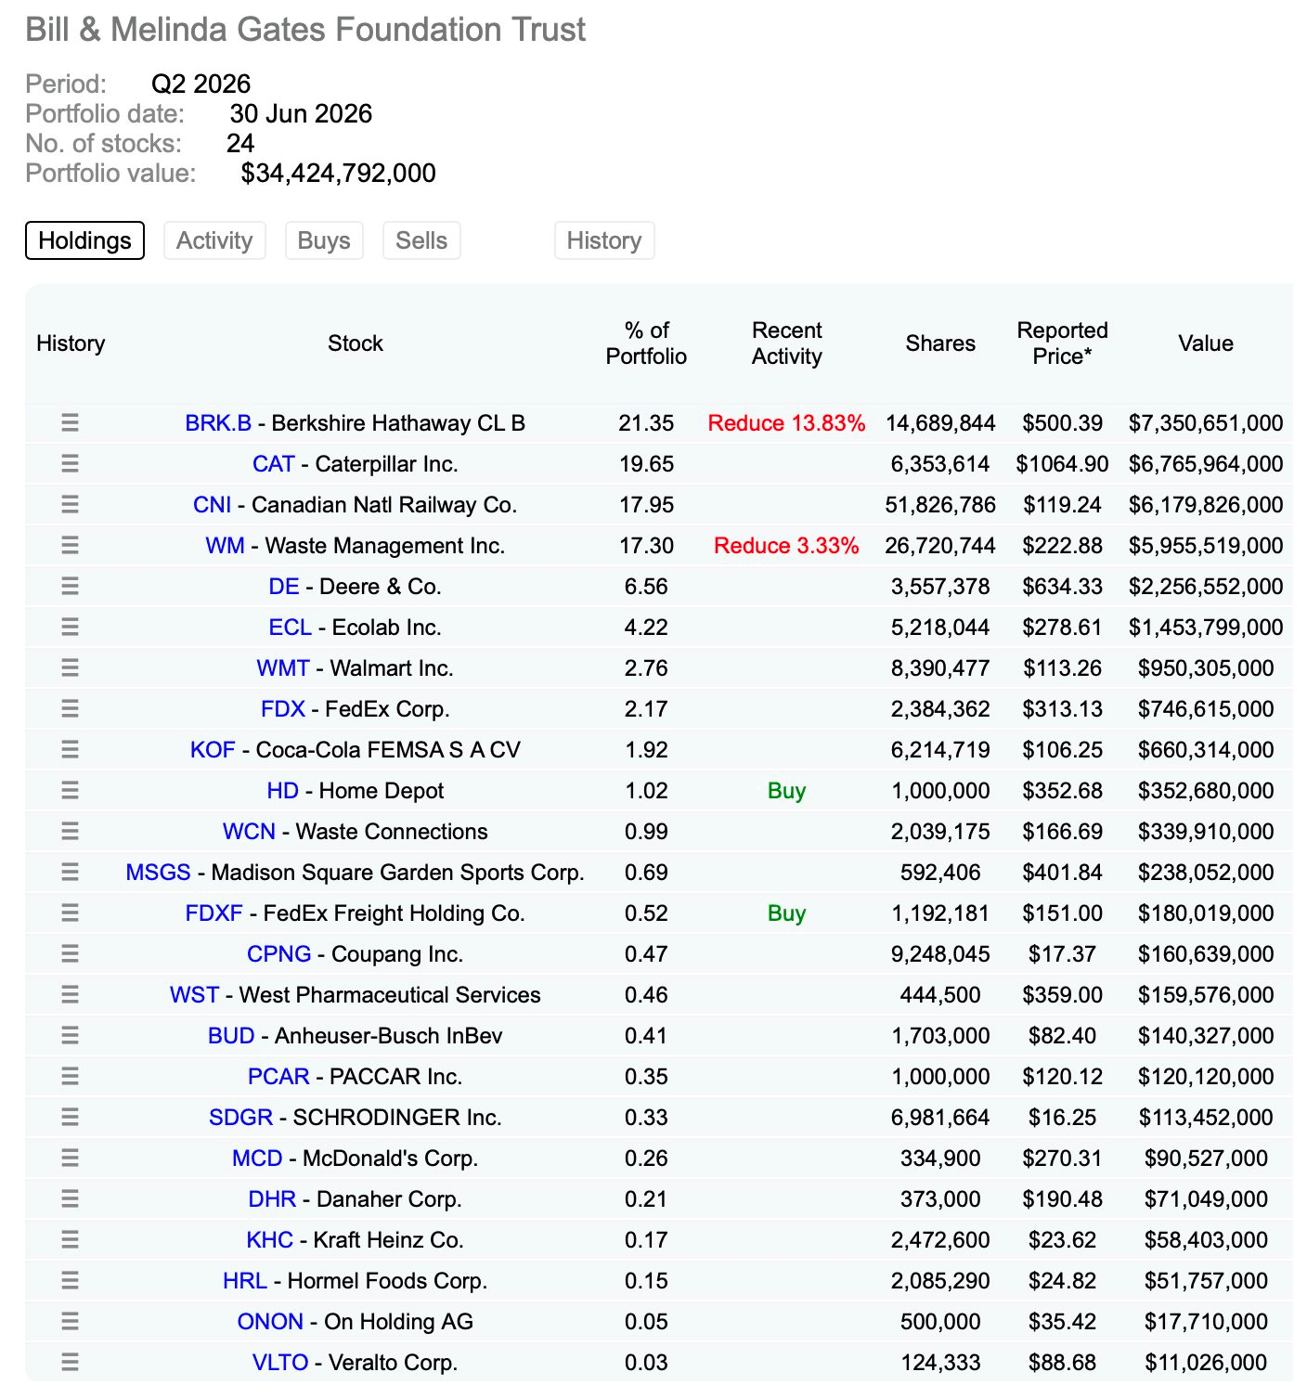1307x1398 pixels.
Task: Open history icon for Waste Connections row
Action: pos(70,832)
